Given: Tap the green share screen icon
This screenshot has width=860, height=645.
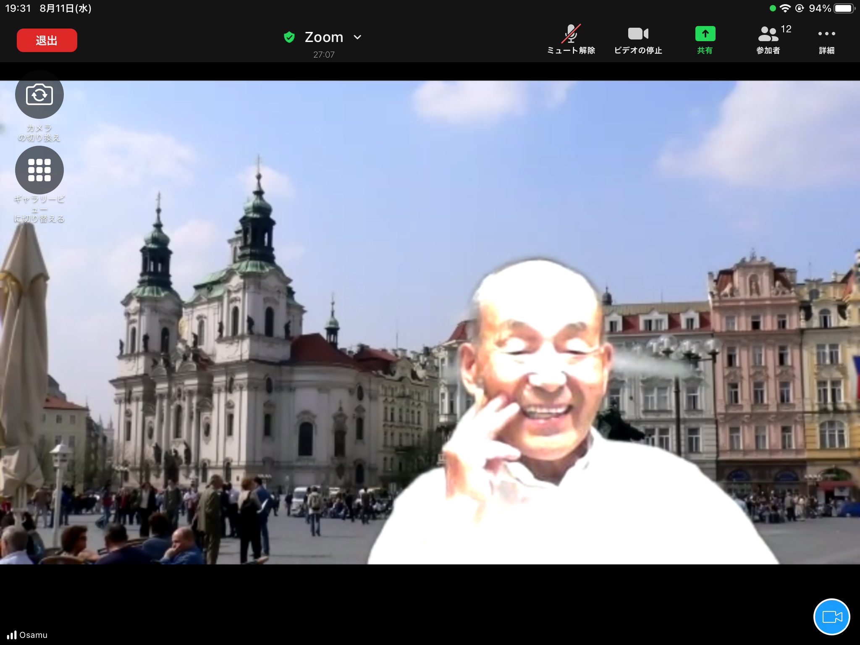Looking at the screenshot, I should click(705, 34).
